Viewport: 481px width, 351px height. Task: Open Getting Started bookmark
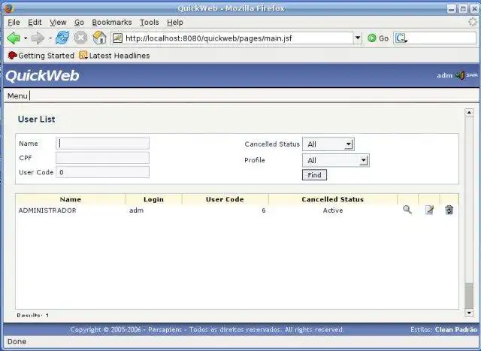pos(41,56)
